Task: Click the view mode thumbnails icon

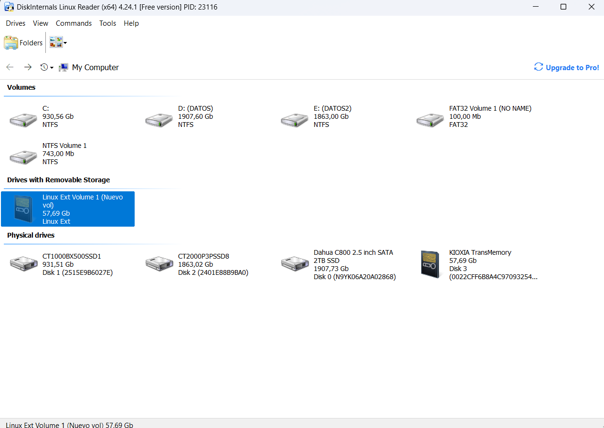Action: (56, 42)
